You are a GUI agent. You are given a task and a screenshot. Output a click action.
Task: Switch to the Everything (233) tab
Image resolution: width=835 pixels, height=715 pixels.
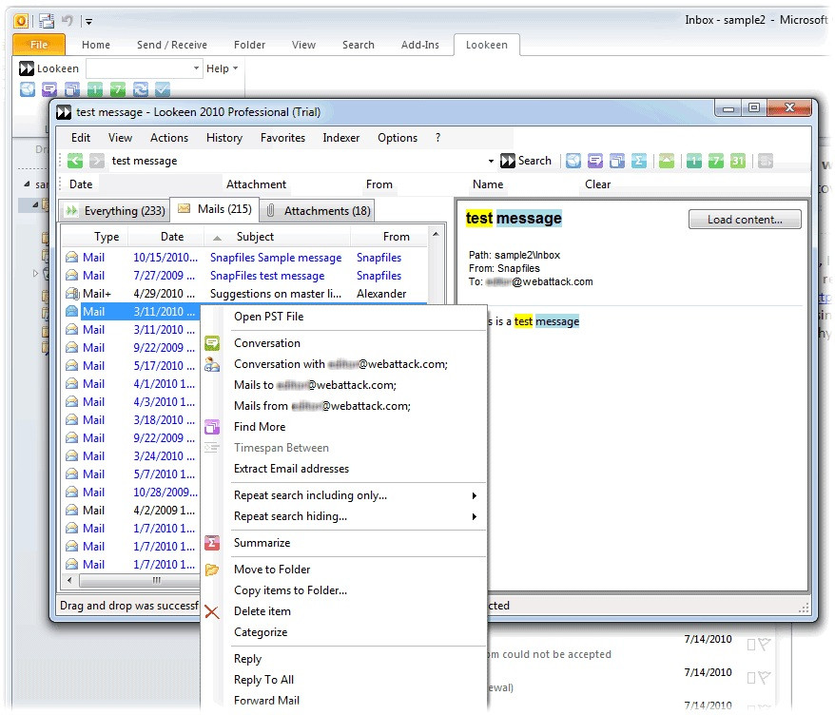[x=114, y=211]
